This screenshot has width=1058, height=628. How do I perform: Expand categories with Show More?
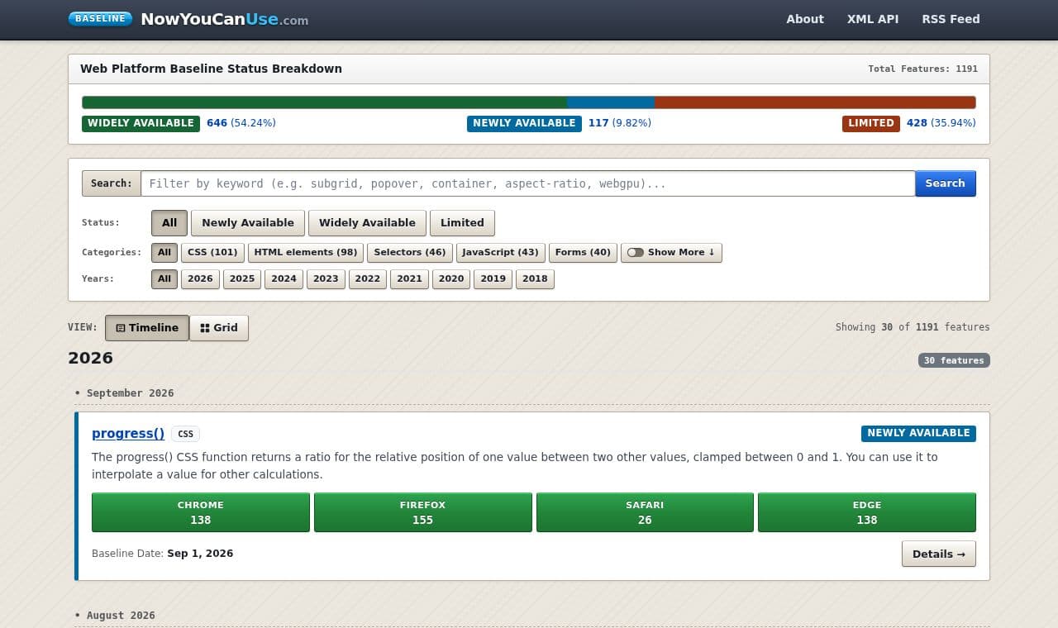pos(671,252)
